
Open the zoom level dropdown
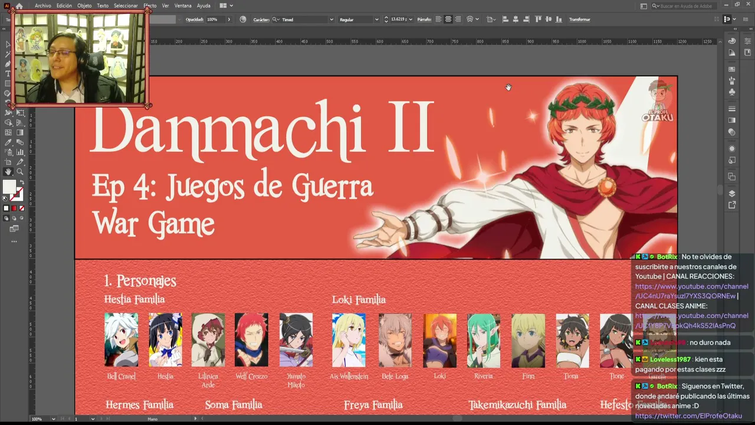(53, 419)
